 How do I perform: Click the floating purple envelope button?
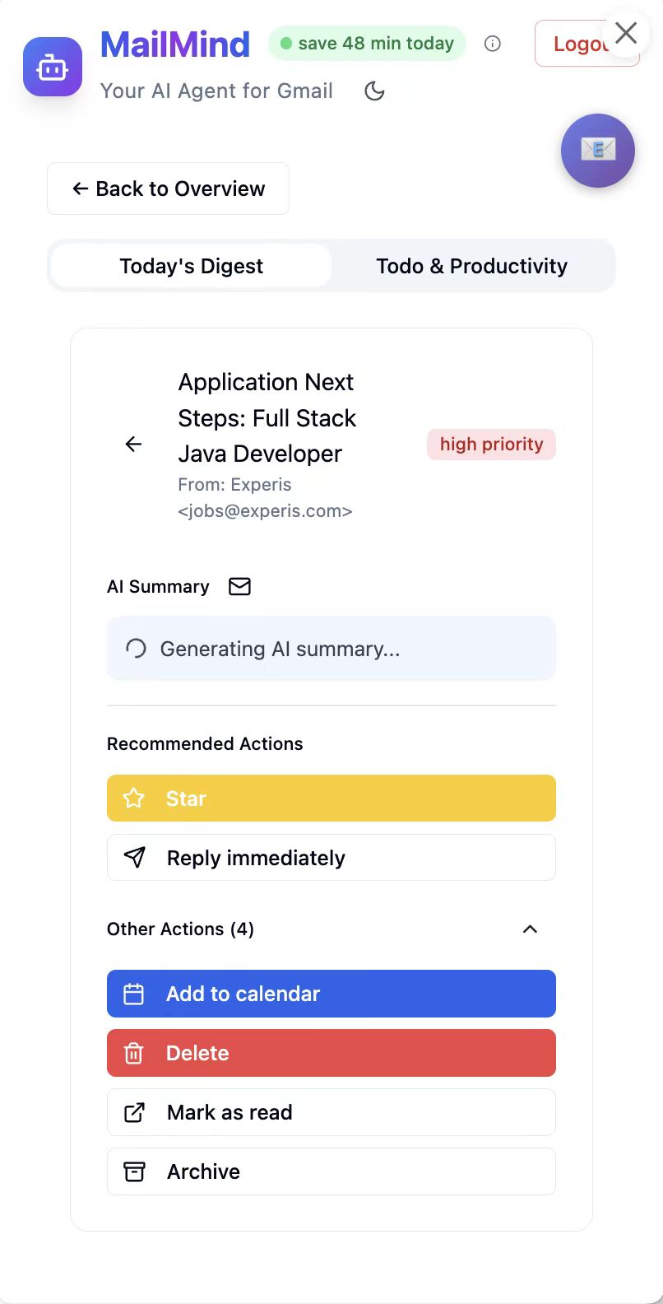[598, 151]
